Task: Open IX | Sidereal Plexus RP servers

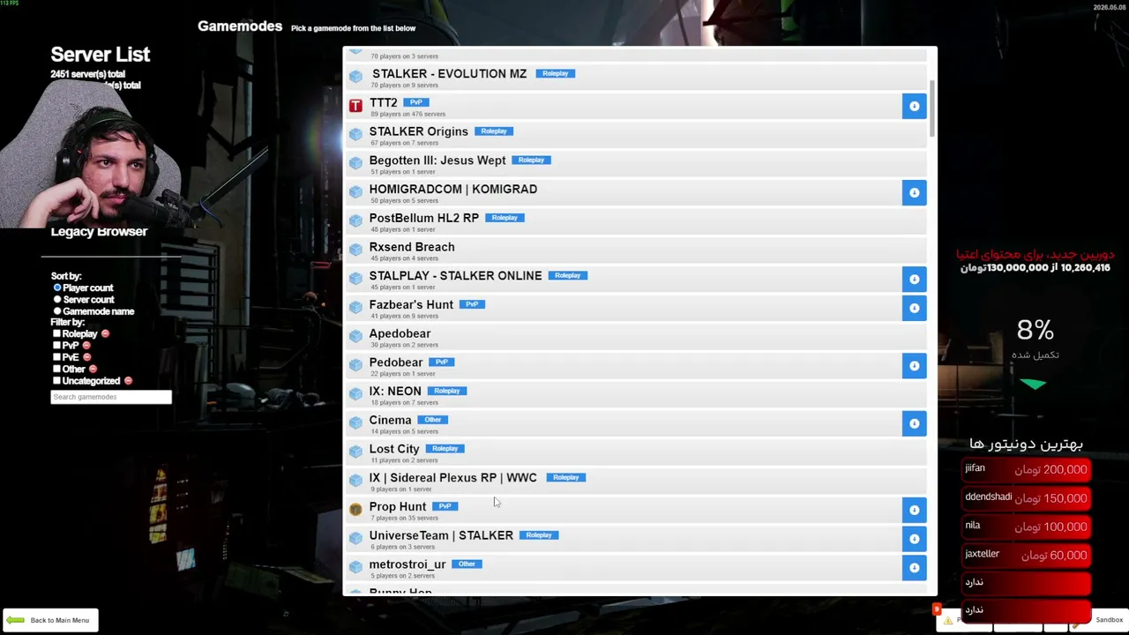Action: (x=635, y=481)
